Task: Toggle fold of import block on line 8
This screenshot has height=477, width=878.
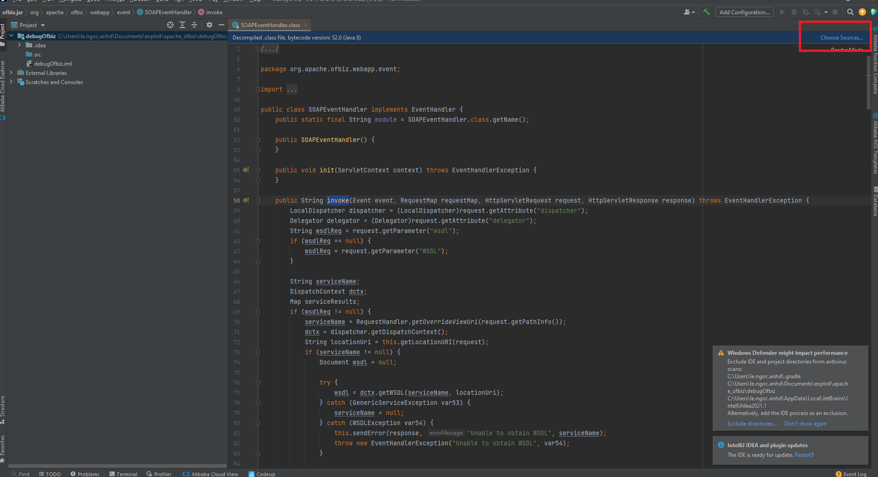Action: tap(258, 89)
